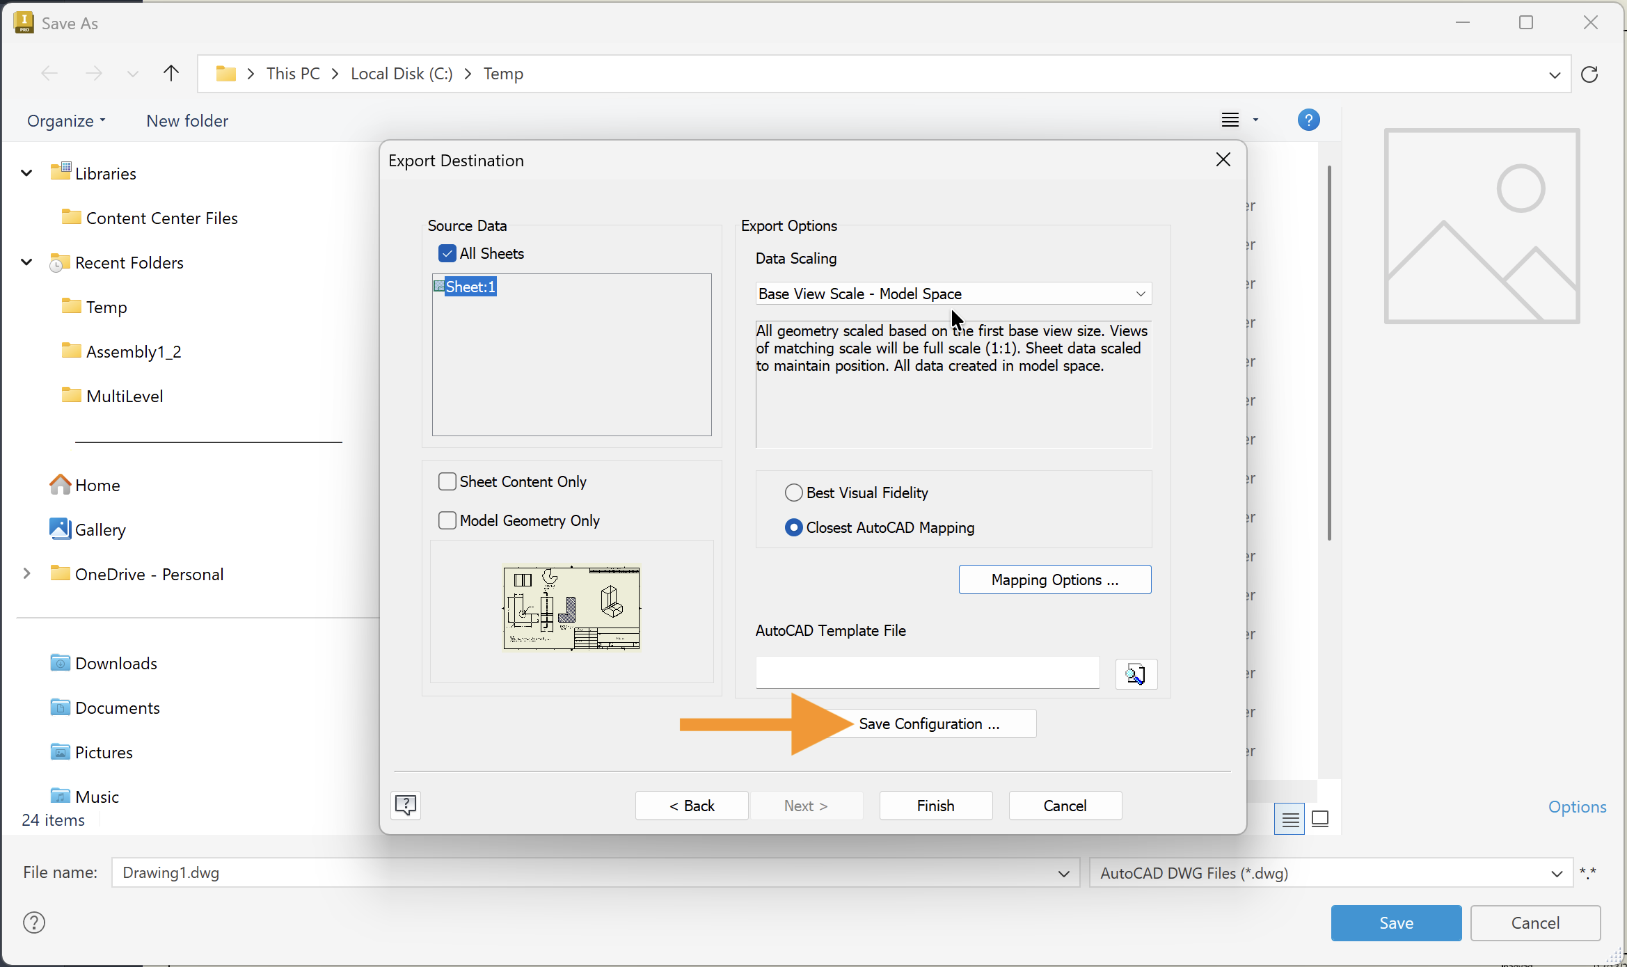The width and height of the screenshot is (1627, 967).
Task: Open Gallery in navigation pane
Action: coord(88,529)
